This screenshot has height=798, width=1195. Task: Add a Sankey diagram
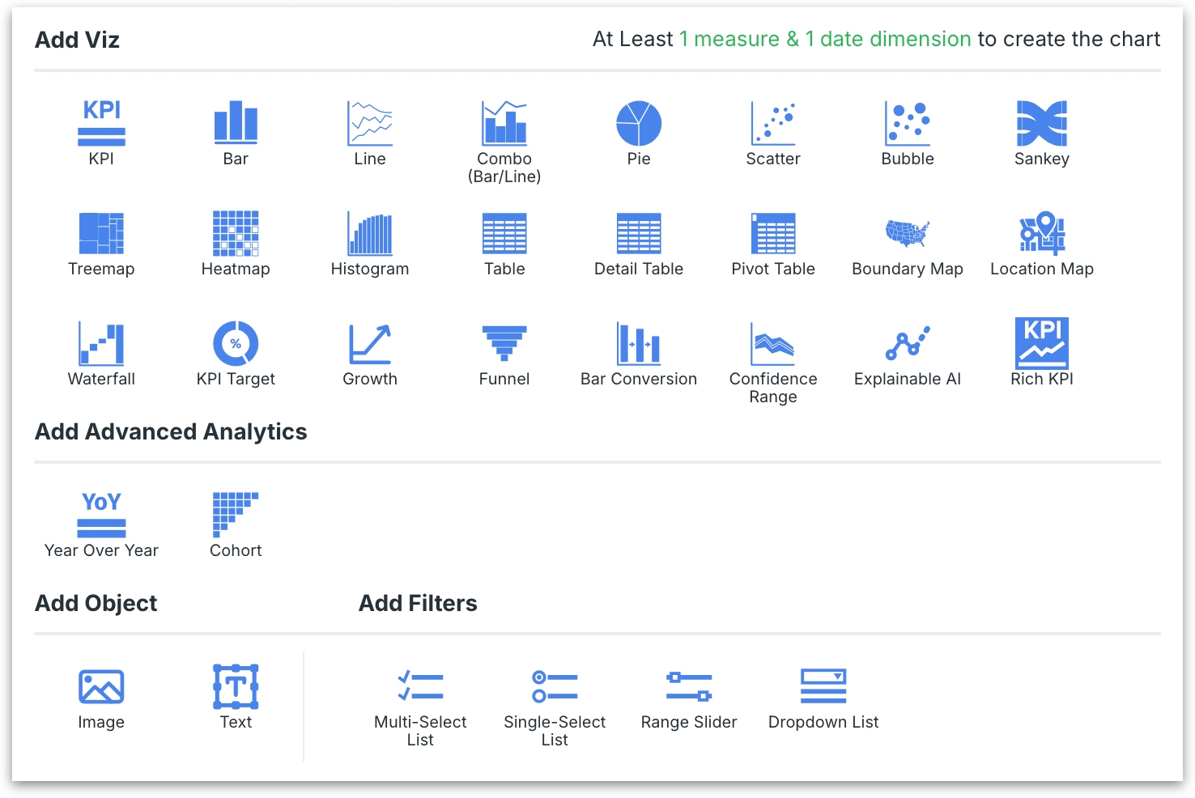(1042, 124)
